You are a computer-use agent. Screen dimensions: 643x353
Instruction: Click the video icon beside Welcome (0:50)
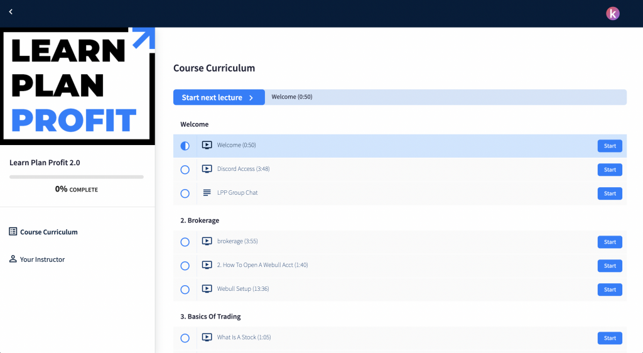pos(207,145)
